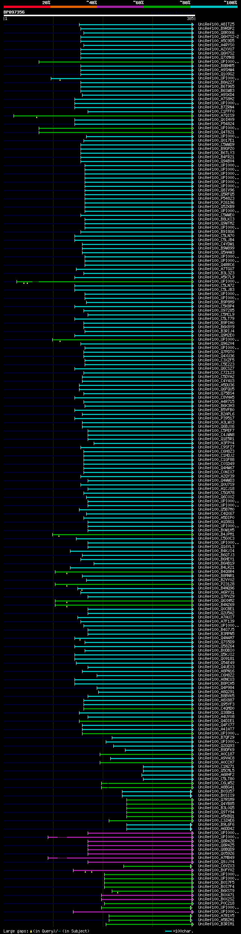Click label UniRef100_C5WWD9
The height and width of the screenshot is (934, 241).
coord(216,144)
